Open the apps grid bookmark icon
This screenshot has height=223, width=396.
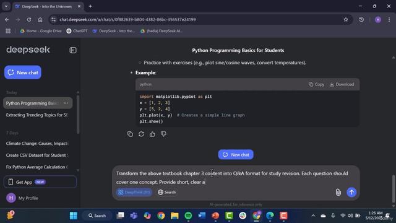8,31
